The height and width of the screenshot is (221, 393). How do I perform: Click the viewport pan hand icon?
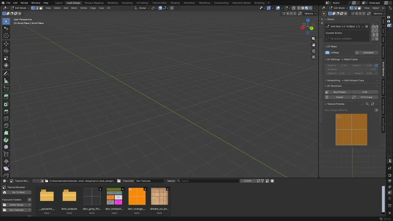click(x=313, y=45)
